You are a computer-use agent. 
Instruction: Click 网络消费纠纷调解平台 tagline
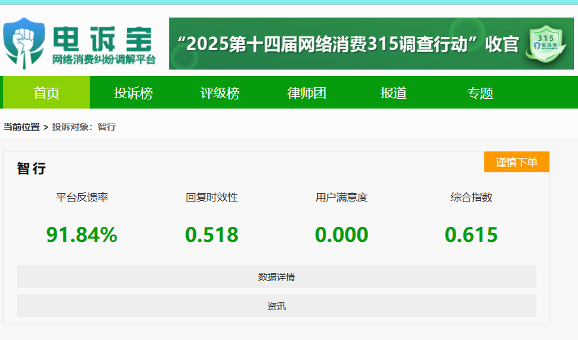[x=103, y=59]
